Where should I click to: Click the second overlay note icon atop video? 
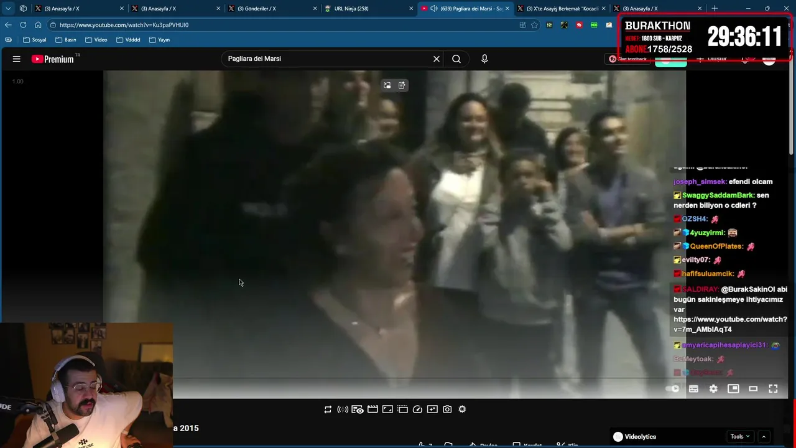402,85
